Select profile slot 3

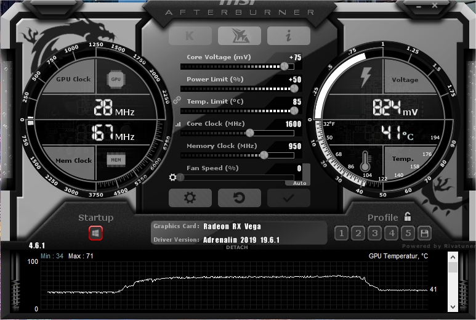coord(375,234)
